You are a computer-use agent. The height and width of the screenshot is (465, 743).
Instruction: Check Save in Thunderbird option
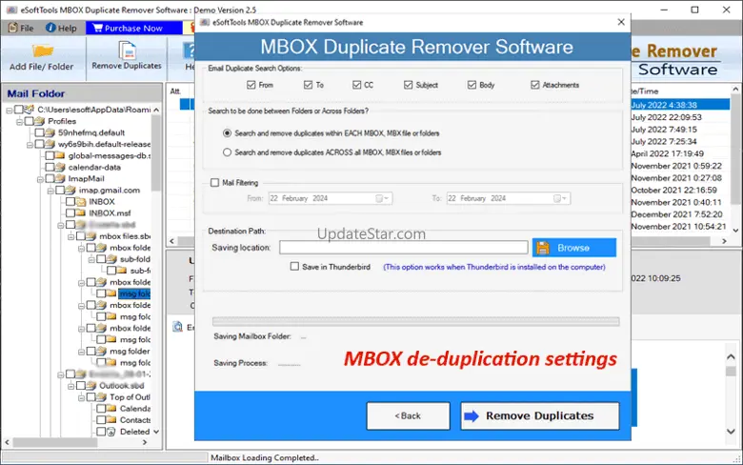click(294, 267)
